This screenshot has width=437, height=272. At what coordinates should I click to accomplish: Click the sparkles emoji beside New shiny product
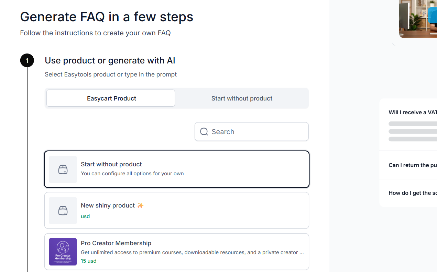(140, 205)
